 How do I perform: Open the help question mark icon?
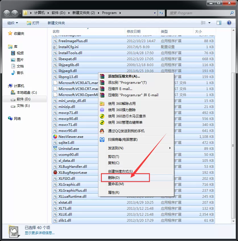tap(229, 23)
